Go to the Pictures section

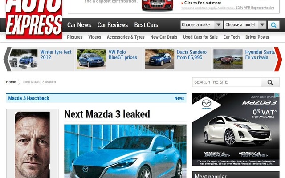pos(75,37)
